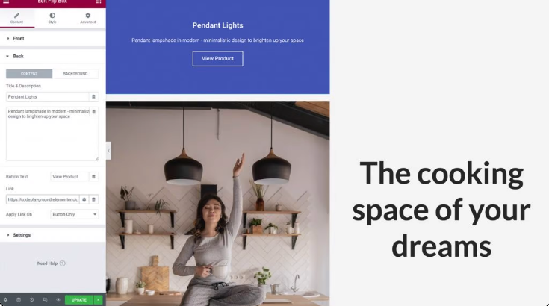Click the green UPDATE button
The width and height of the screenshot is (549, 306).
point(79,300)
